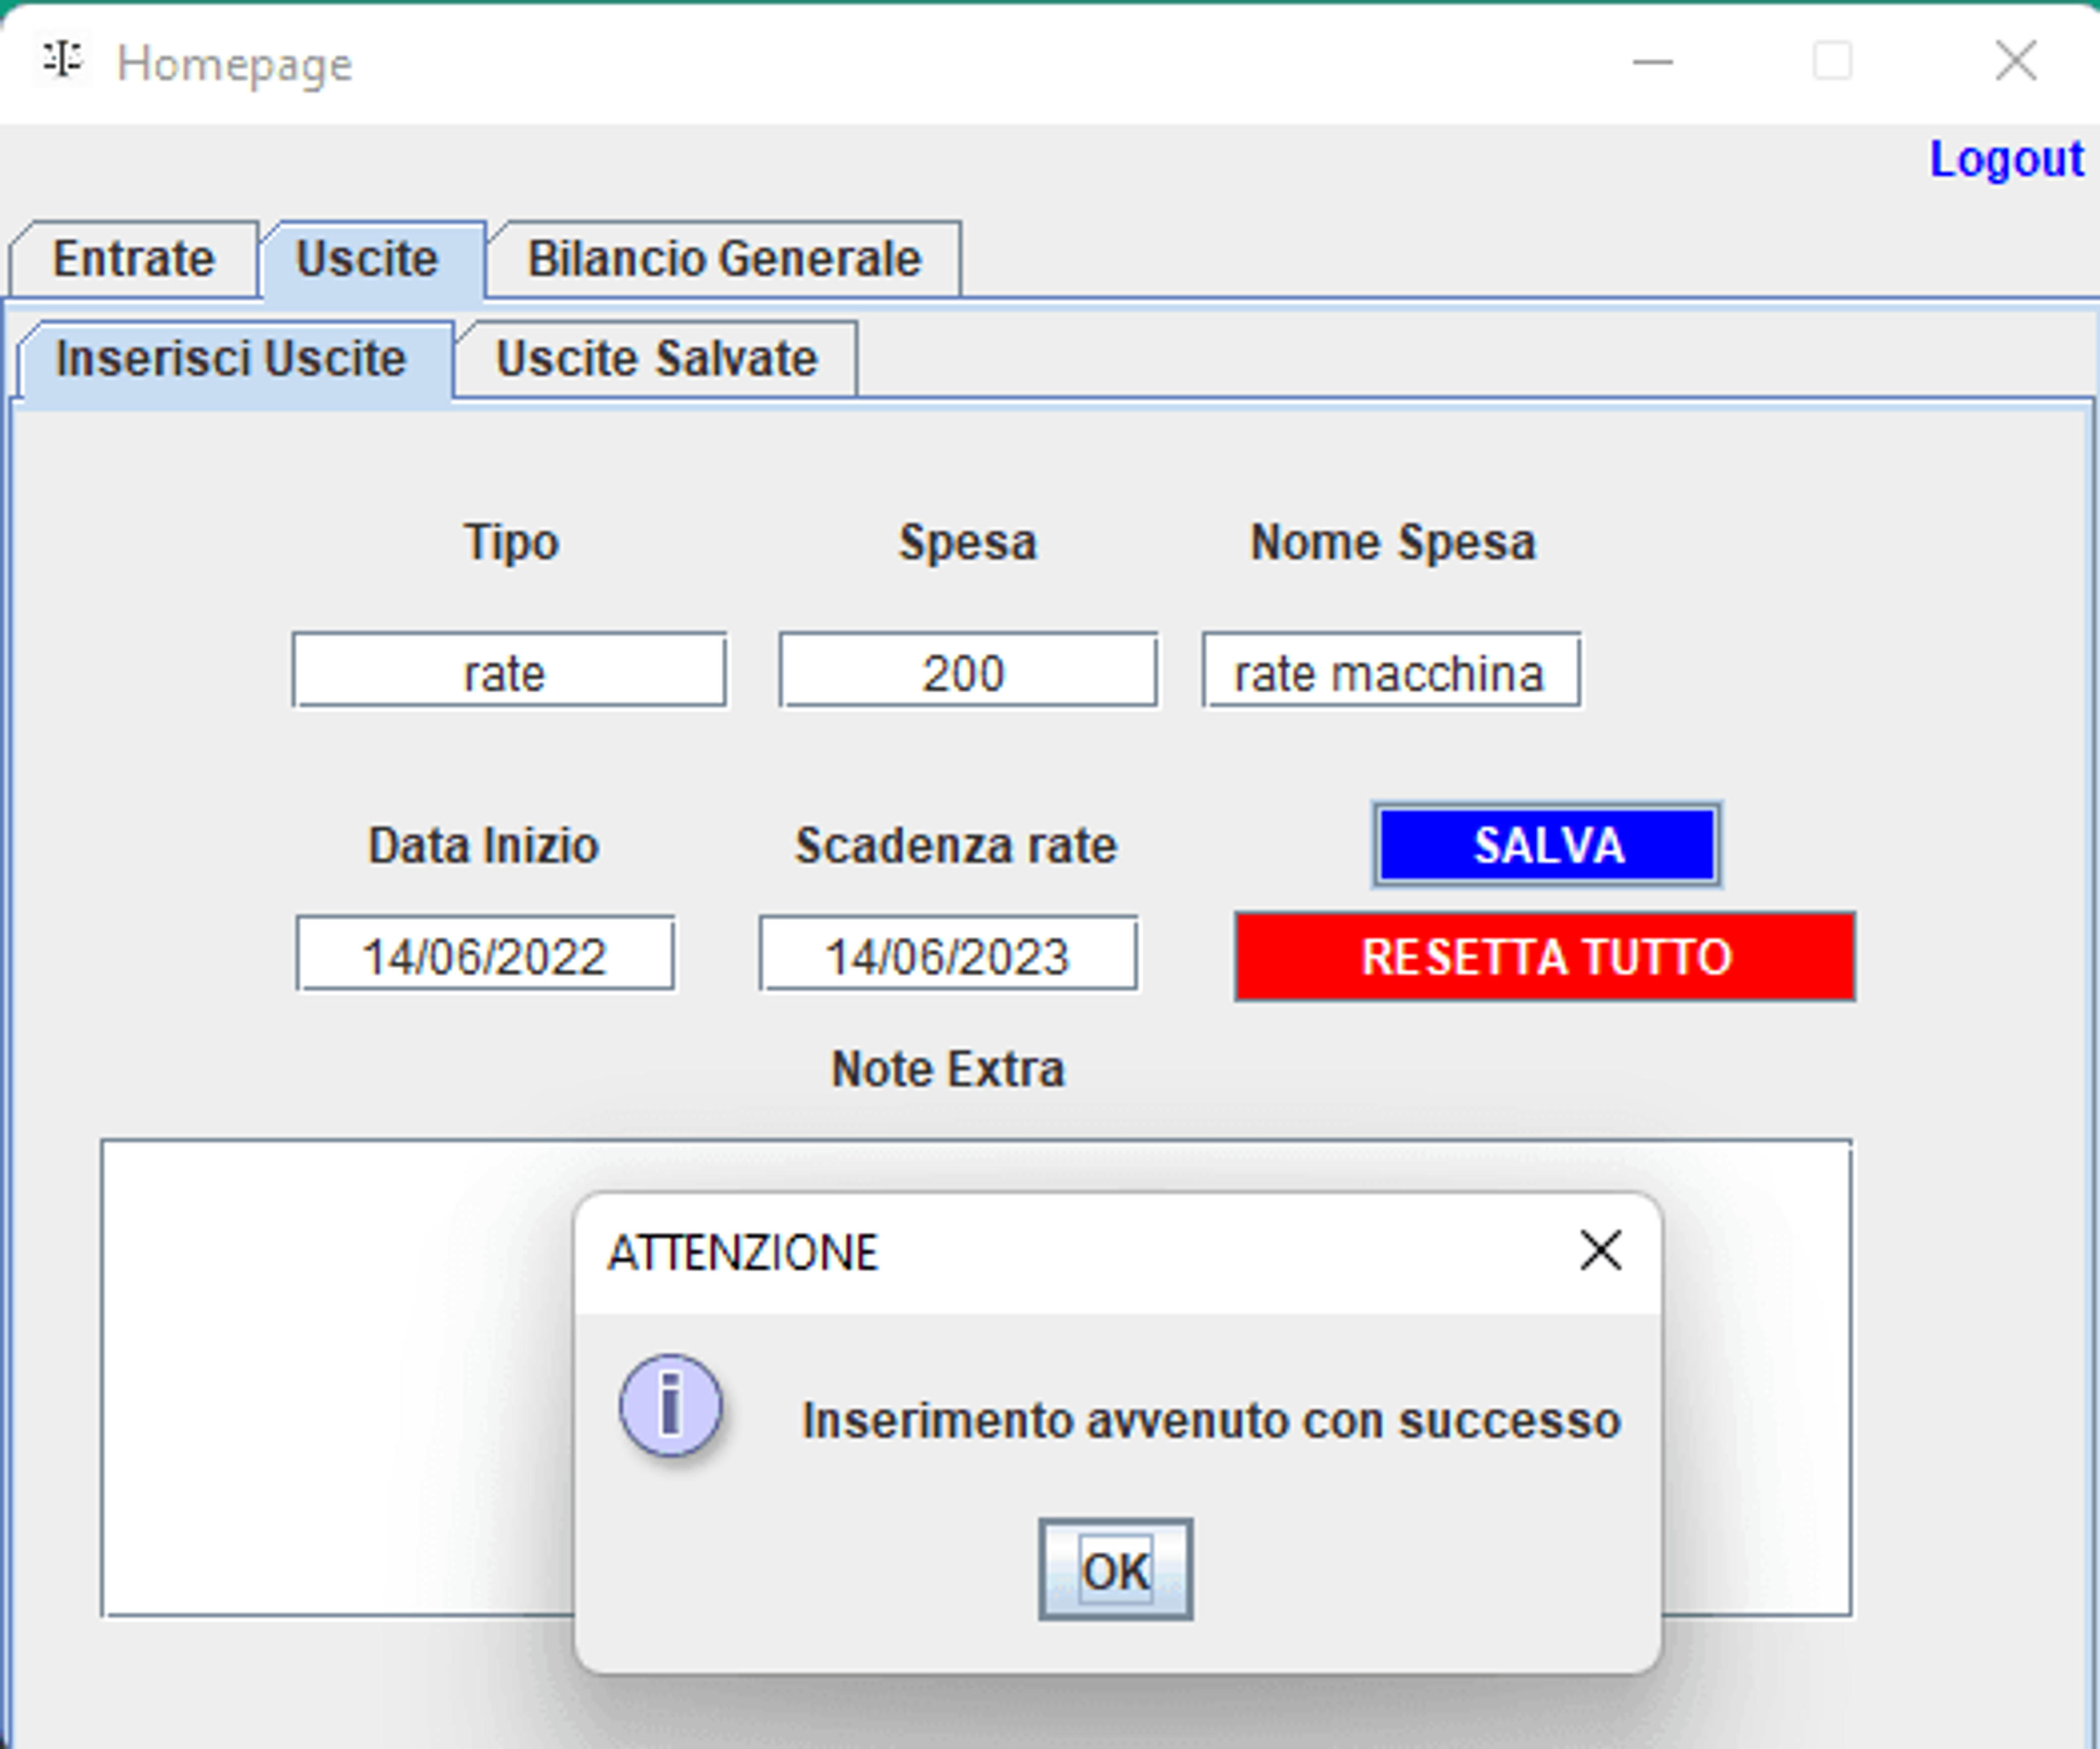Click the Scadenza rate field 14/06/2023
The image size is (2100, 1749).
tap(948, 954)
